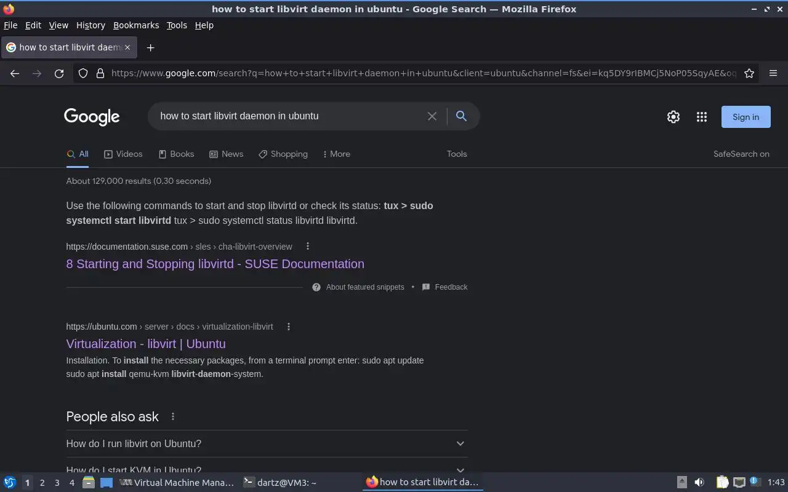Open volume control in system tray
This screenshot has width=788, height=492.
699,482
